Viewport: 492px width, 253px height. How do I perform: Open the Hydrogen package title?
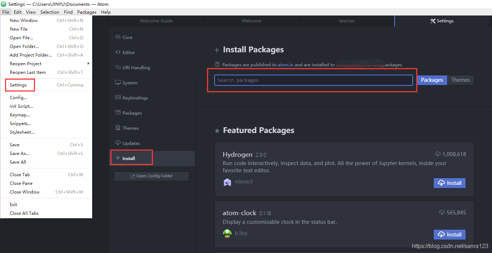(237, 155)
